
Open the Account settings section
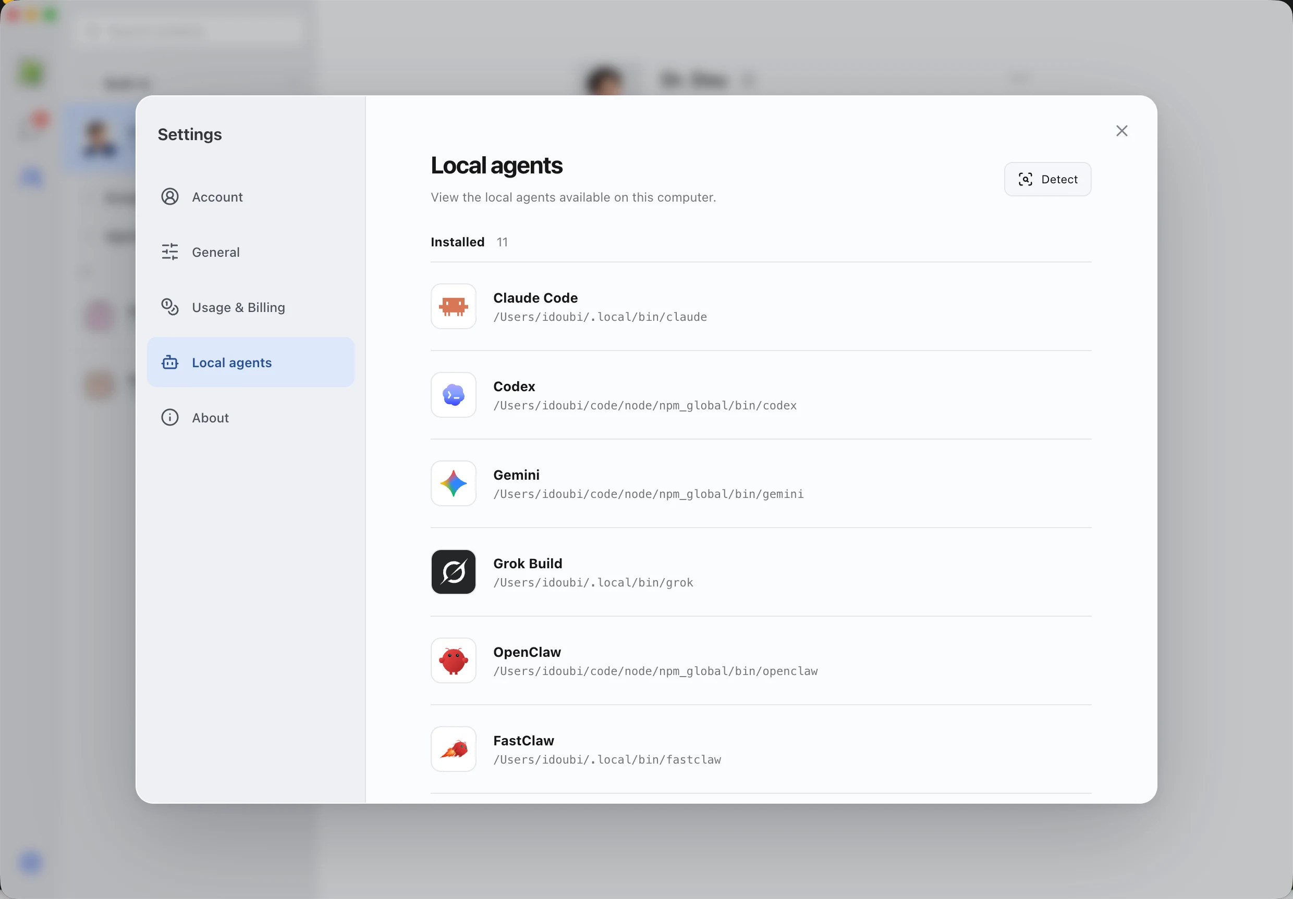click(251, 197)
